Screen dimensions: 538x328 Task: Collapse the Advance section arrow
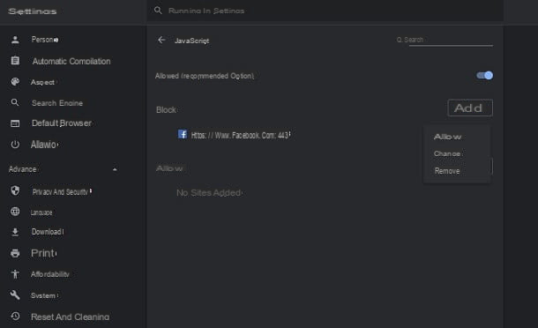pyautogui.click(x=115, y=169)
